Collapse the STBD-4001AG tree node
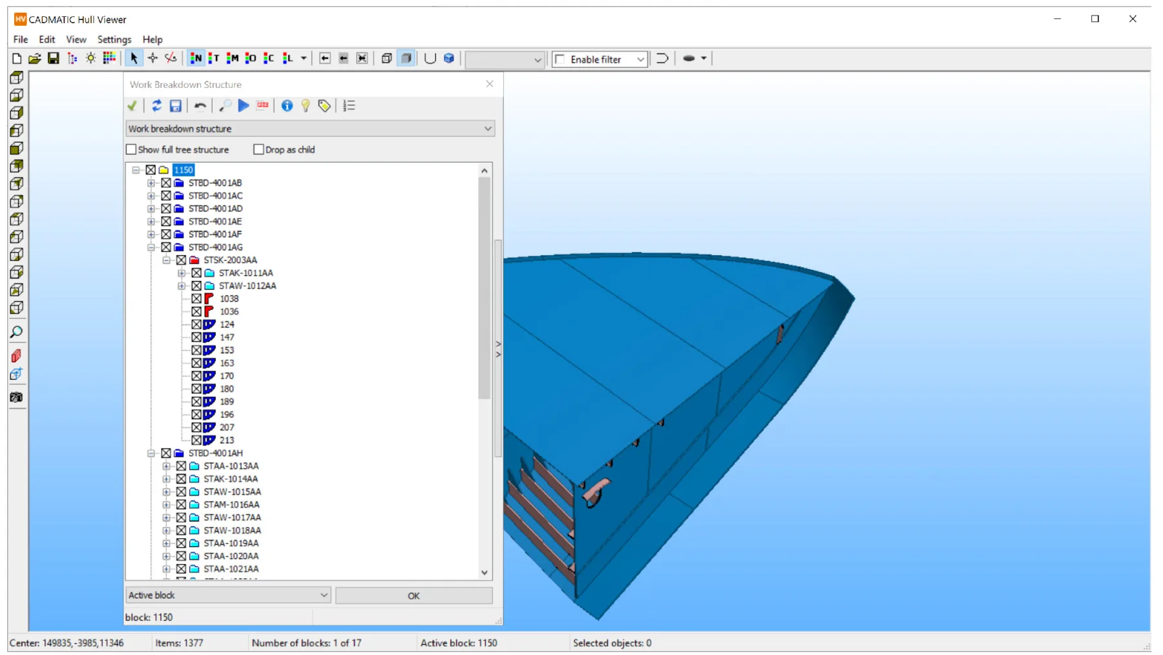The image size is (1163, 655). click(151, 247)
